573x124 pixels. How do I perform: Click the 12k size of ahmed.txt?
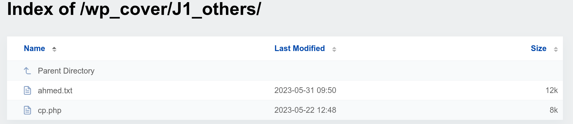(552, 90)
